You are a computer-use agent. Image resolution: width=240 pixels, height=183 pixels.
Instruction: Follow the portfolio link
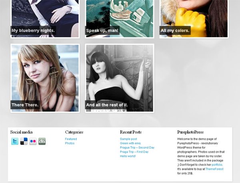click(217, 165)
